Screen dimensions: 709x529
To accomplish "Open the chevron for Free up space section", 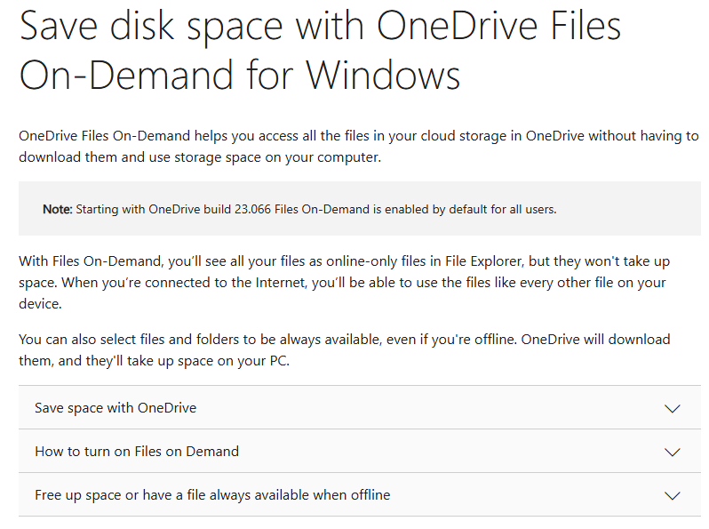I will tap(672, 495).
